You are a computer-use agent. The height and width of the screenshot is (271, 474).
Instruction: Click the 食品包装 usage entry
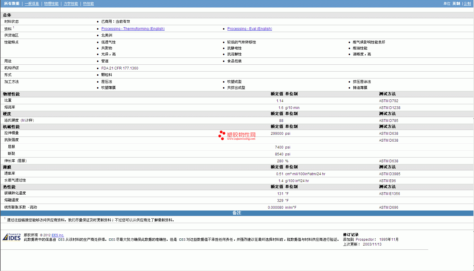(234, 61)
